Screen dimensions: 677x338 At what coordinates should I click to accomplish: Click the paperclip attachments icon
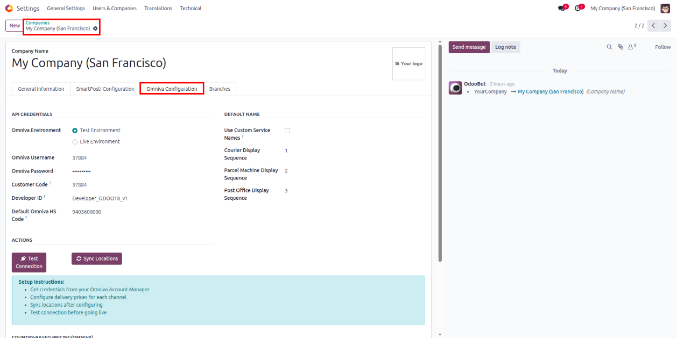tap(620, 47)
